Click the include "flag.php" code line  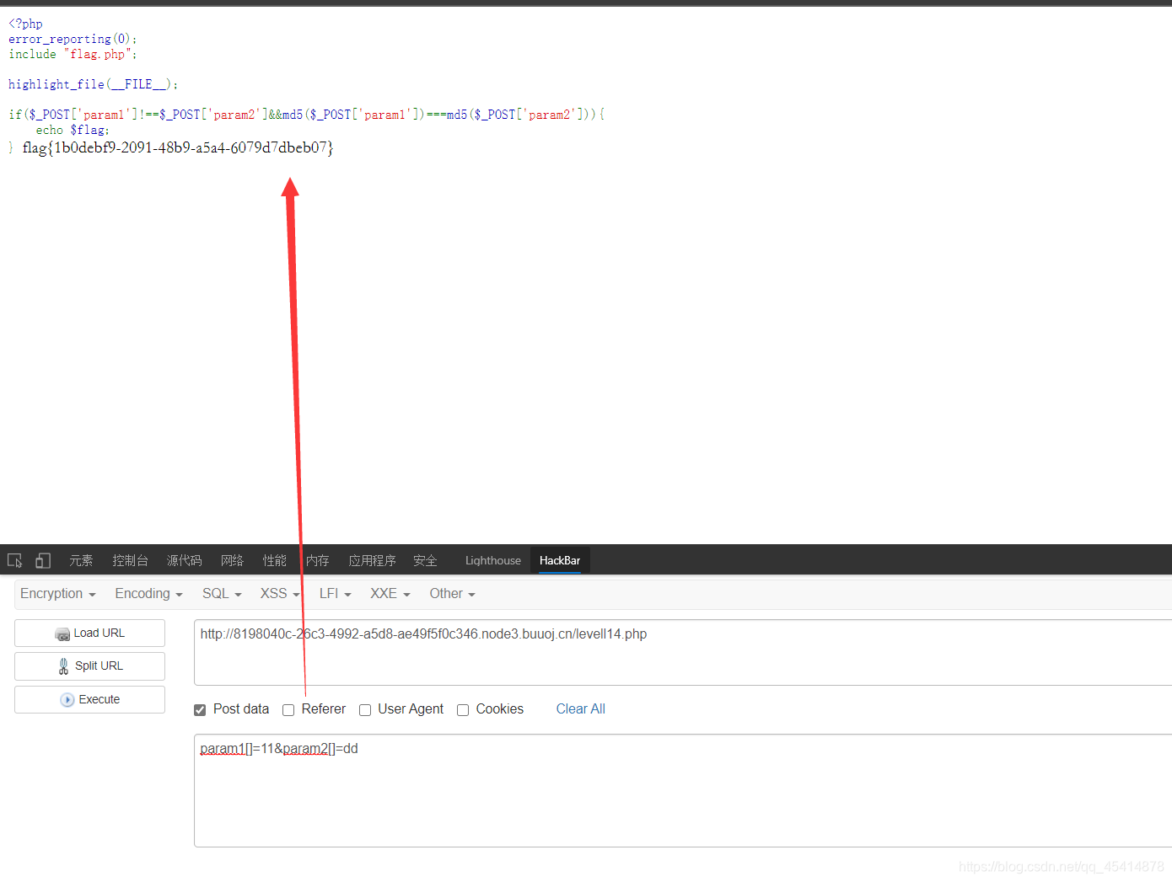point(73,54)
